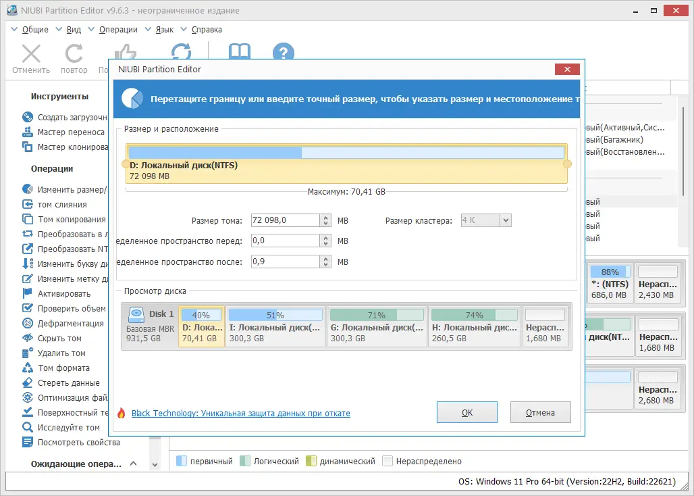Click the unallocated space before stepper
Image resolution: width=694 pixels, height=496 pixels.
click(326, 241)
